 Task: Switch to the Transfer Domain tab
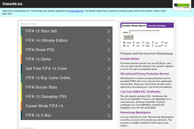click(x=156, y=25)
